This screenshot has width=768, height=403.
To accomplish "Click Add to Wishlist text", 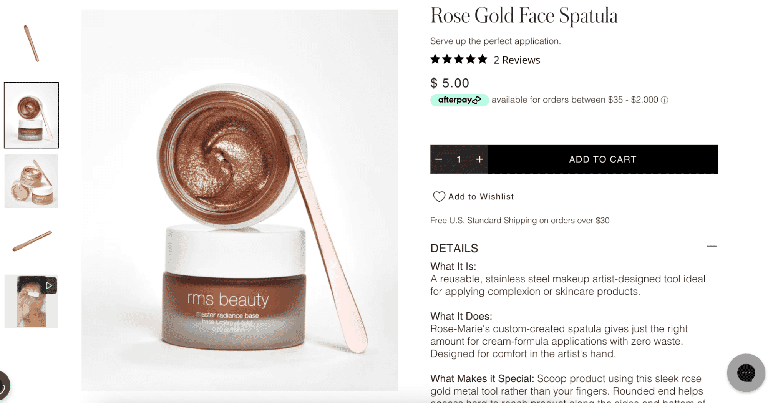I will pos(481,197).
